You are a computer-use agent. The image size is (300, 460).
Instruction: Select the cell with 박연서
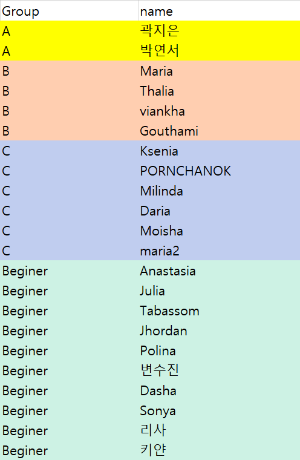point(219,51)
